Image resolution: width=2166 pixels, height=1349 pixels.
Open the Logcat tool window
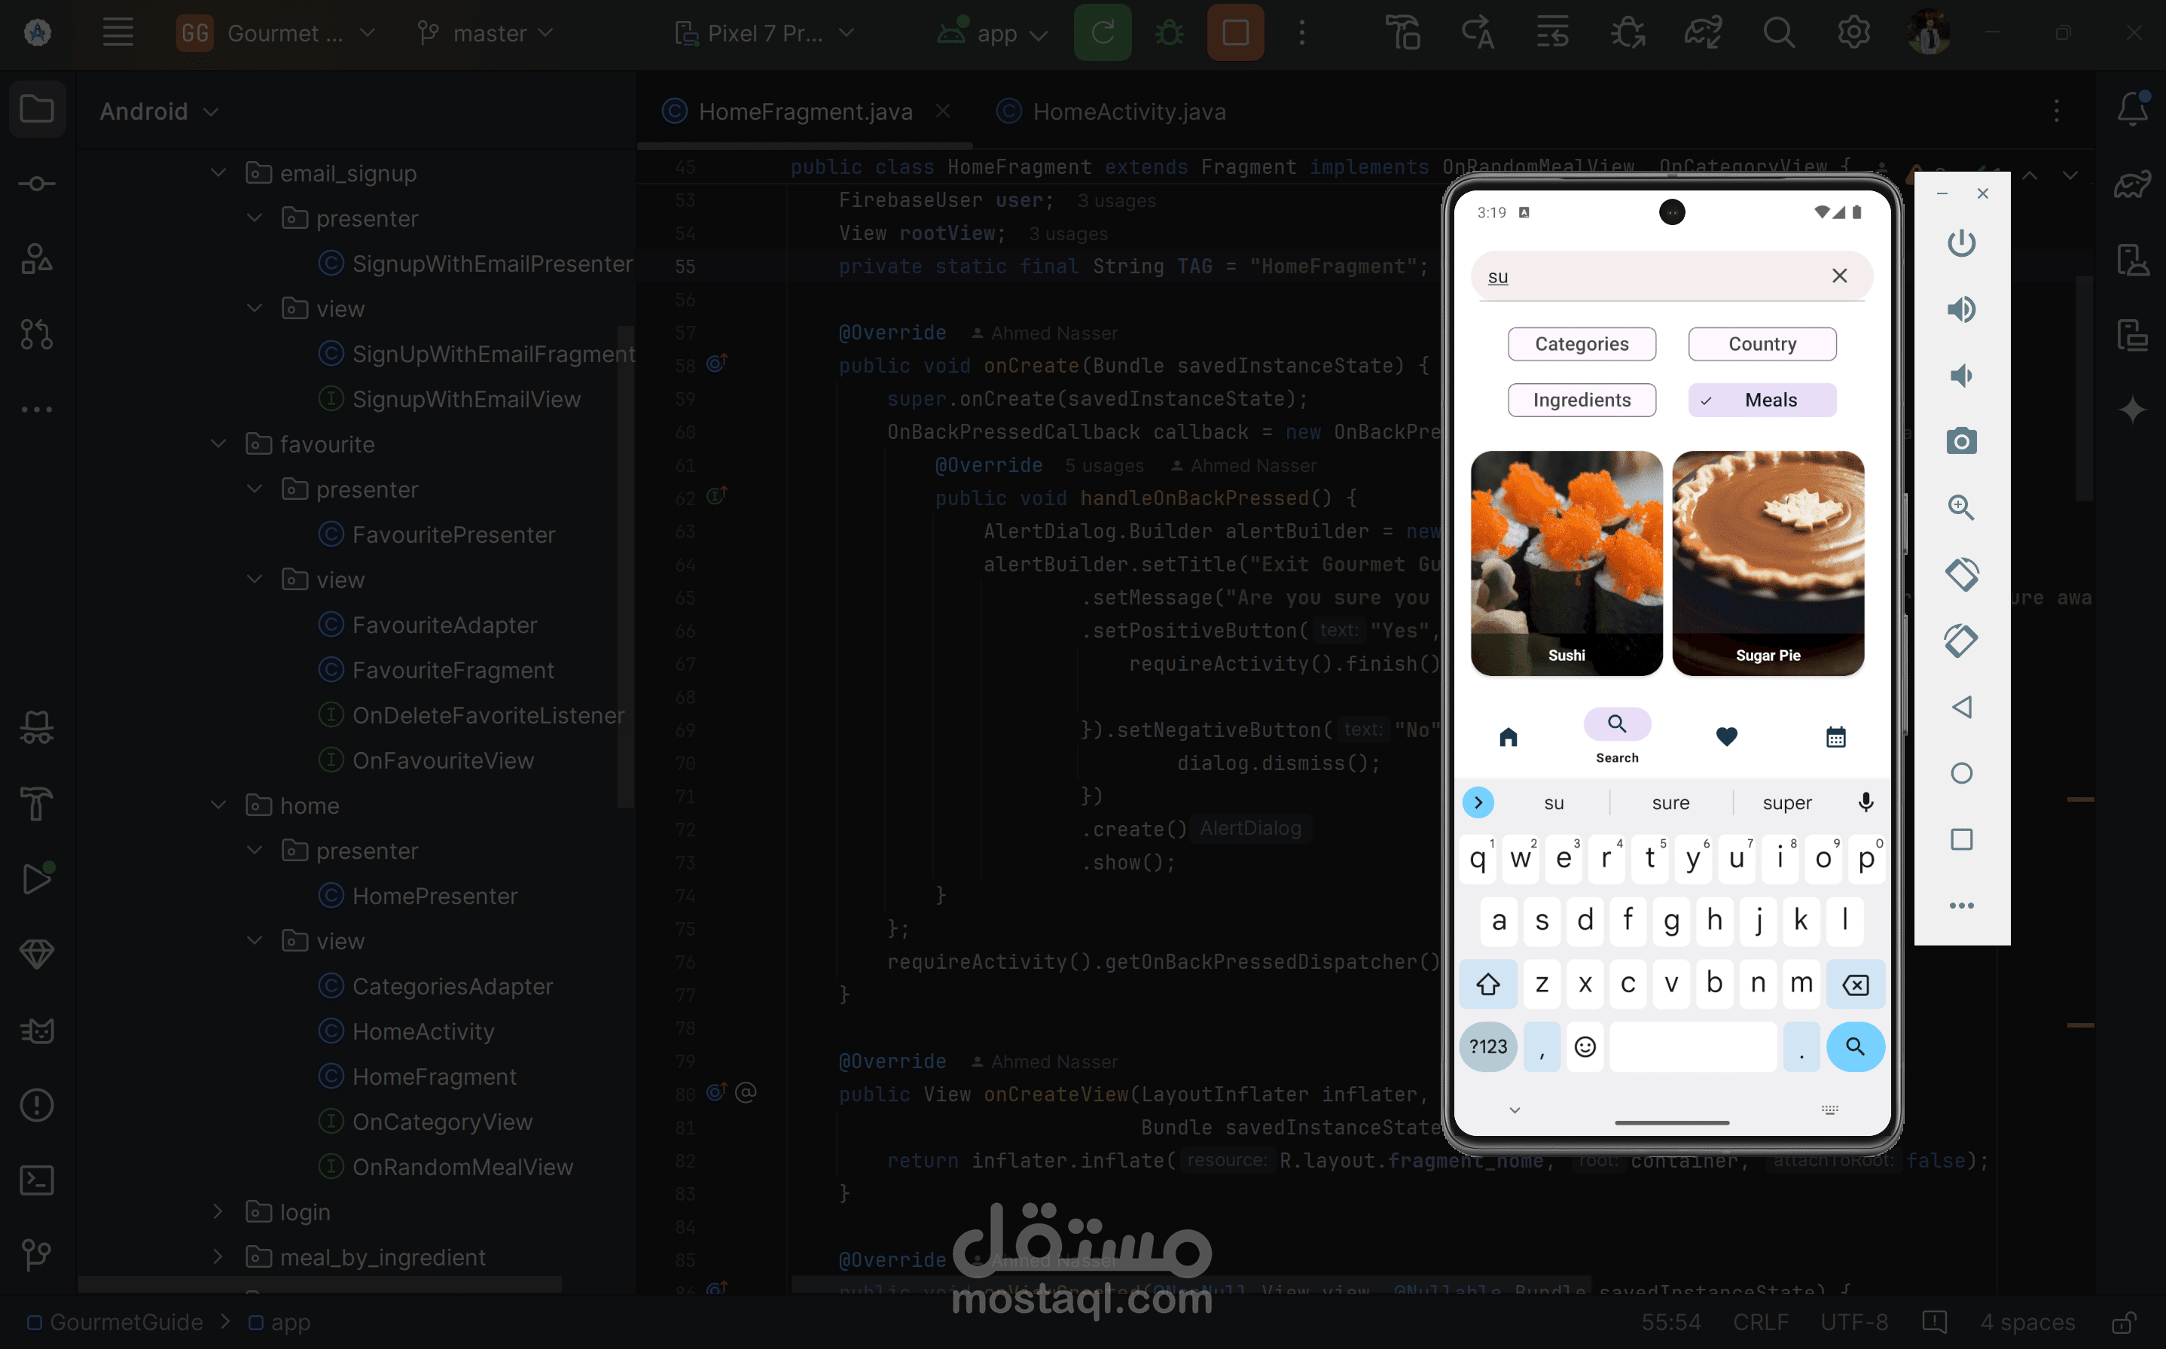(37, 1031)
